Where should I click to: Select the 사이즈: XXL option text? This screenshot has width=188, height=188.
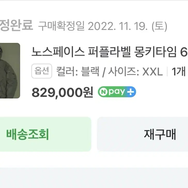coord(136,72)
